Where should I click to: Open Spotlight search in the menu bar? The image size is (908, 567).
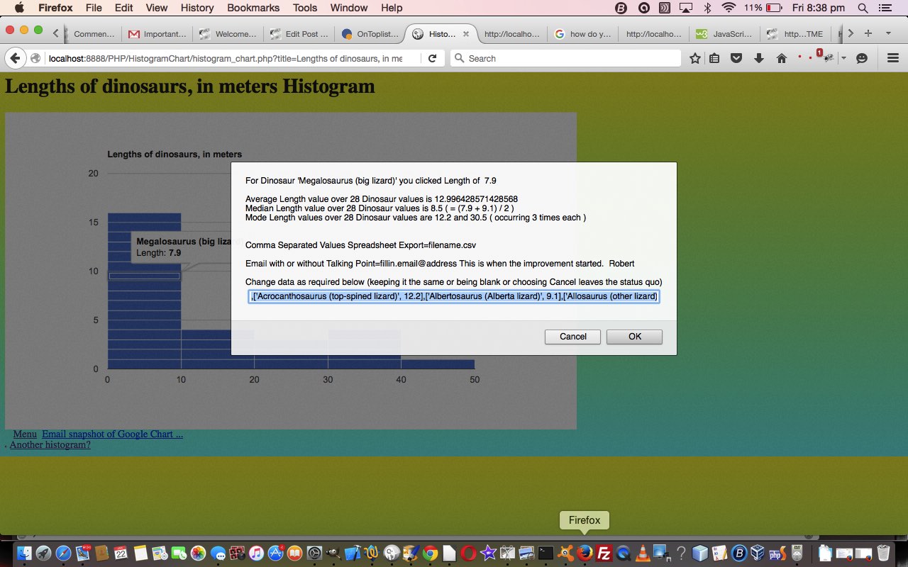click(x=863, y=8)
